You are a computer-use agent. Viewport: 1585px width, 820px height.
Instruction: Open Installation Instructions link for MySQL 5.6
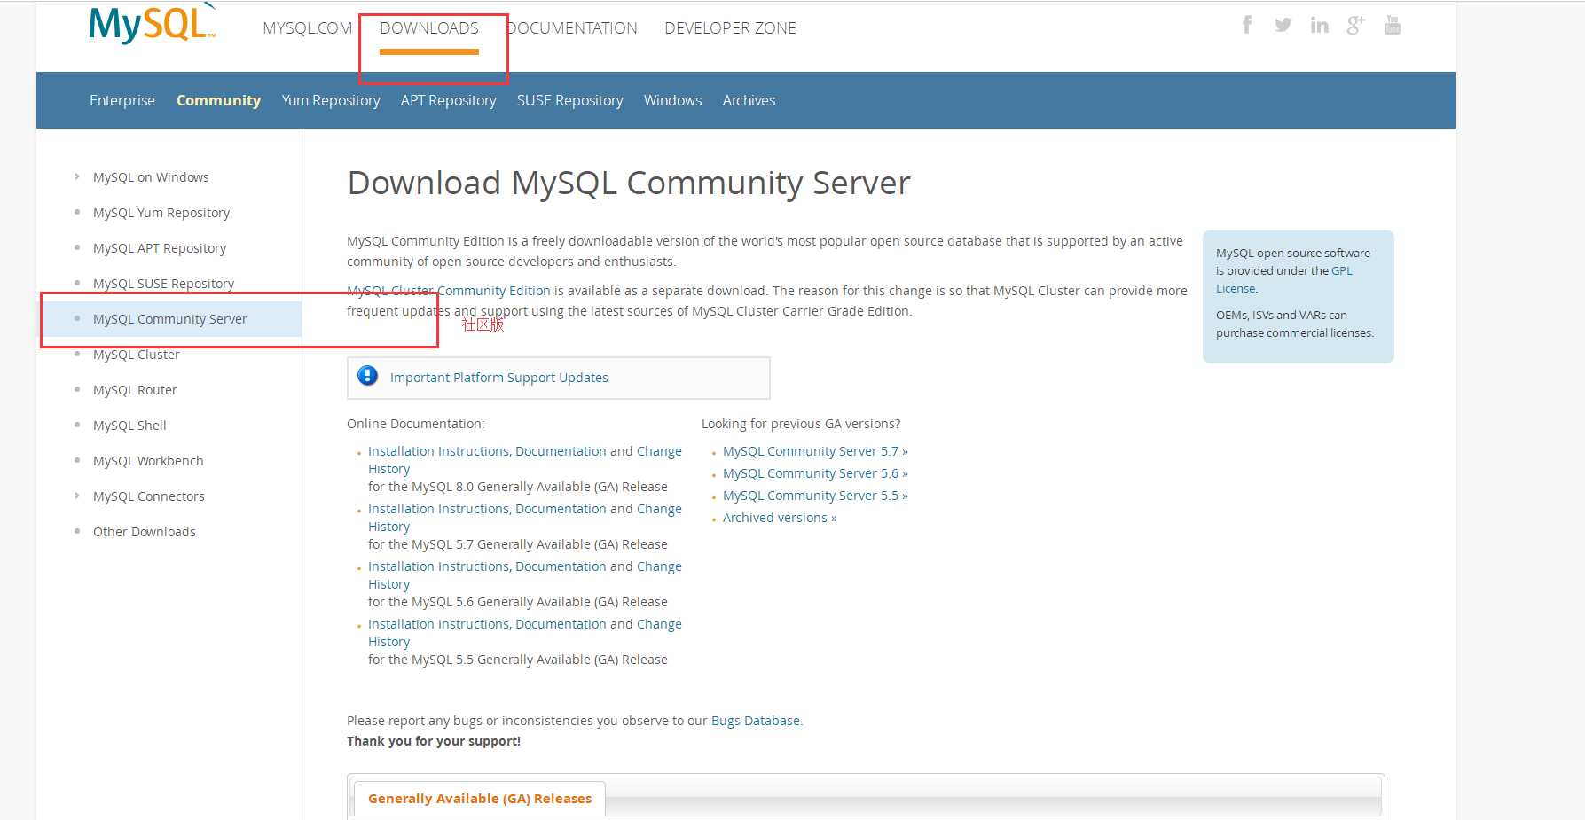[x=439, y=566]
